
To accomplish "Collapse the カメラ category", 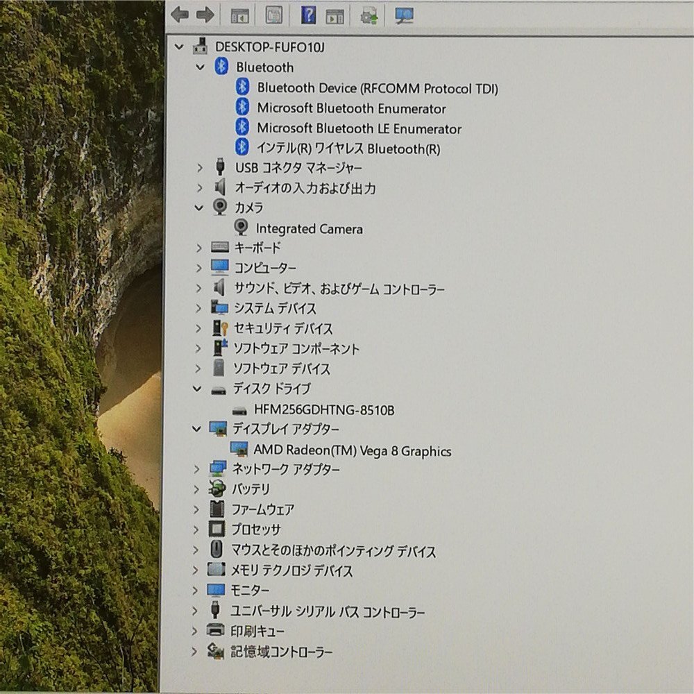I will 199,208.
